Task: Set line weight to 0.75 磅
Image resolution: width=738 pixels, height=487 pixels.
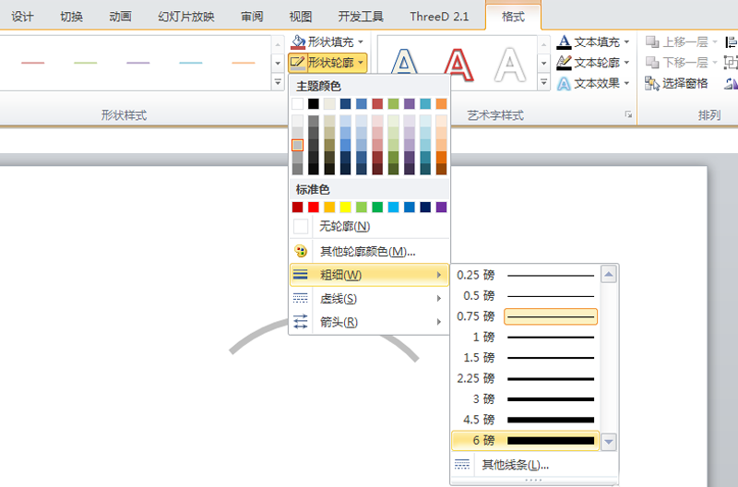Action: (x=525, y=316)
